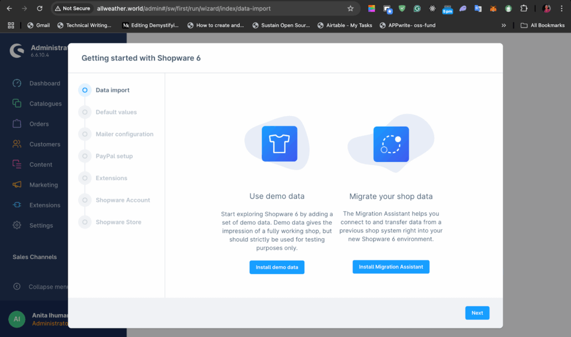Open the All Bookmarks folder
Screen dimensions: 571x337
pyautogui.click(x=543, y=25)
